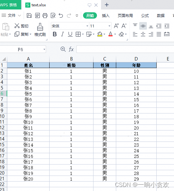174x191 pixels.
Task: Select row 6 header
Action: tap(3, 94)
